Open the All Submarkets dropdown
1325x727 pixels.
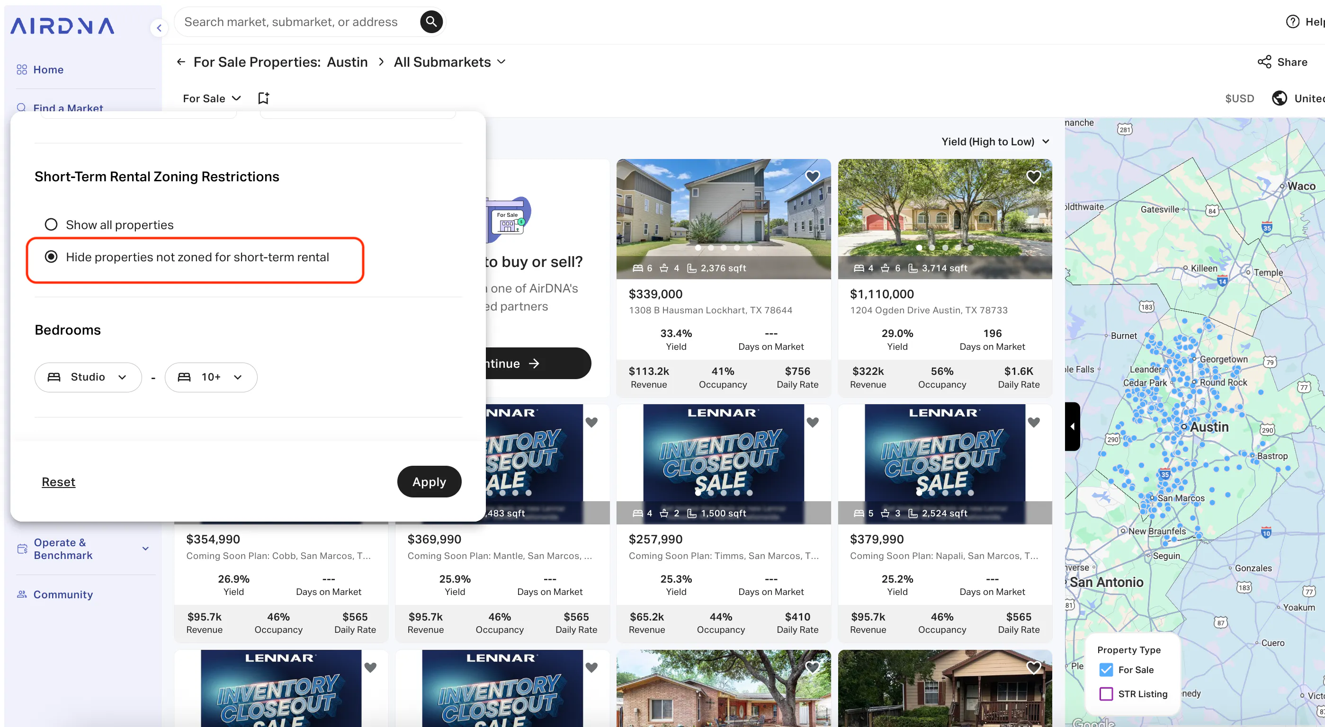pyautogui.click(x=449, y=62)
